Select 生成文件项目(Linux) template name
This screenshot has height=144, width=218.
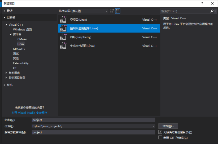(x=82, y=46)
